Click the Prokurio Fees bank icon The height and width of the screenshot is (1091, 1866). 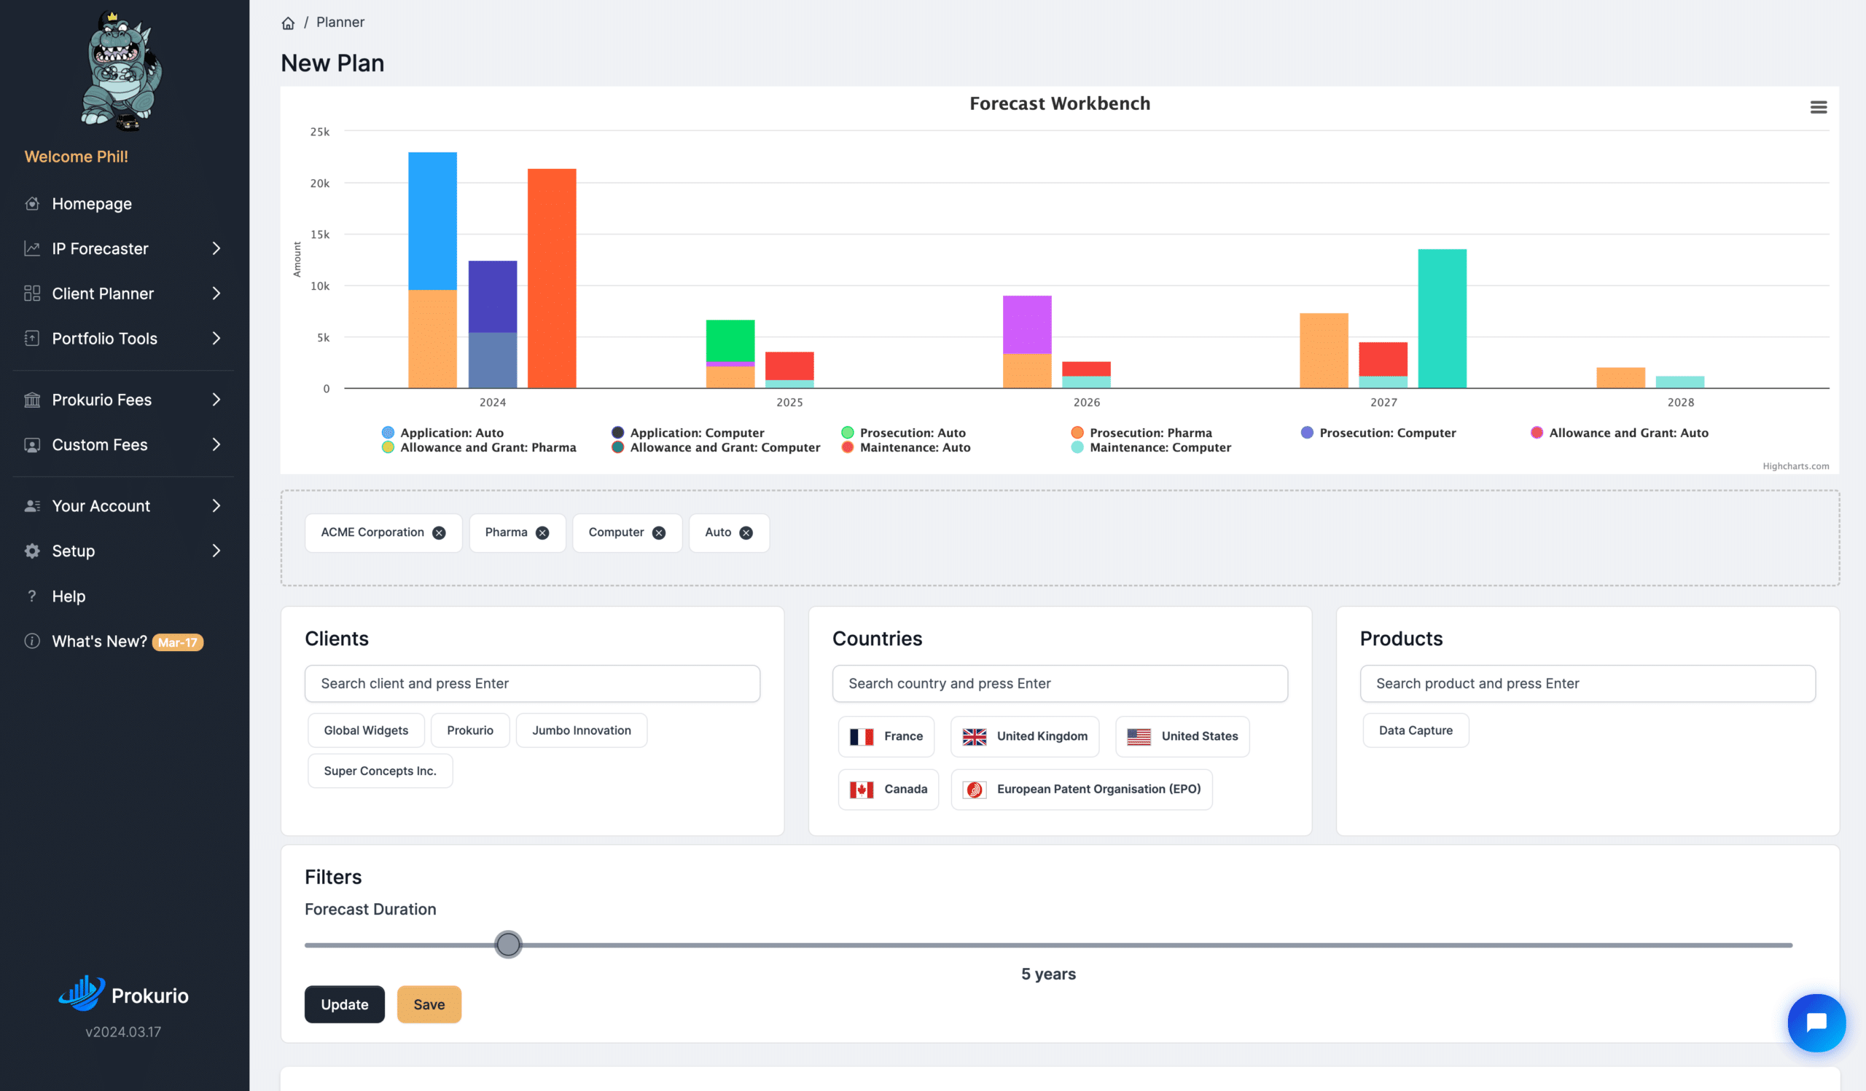pos(32,399)
